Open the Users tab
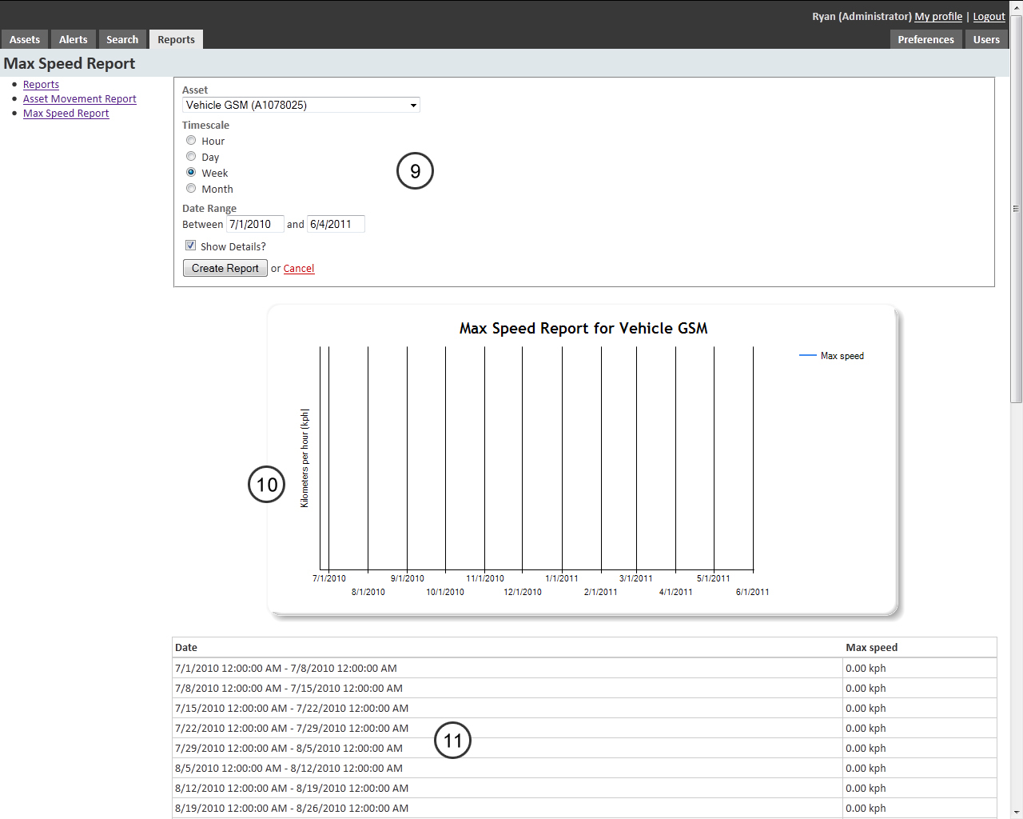Viewport: 1023px width, 819px height. [x=986, y=38]
